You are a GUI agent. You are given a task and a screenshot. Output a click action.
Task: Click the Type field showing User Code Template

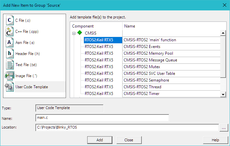point(69,108)
